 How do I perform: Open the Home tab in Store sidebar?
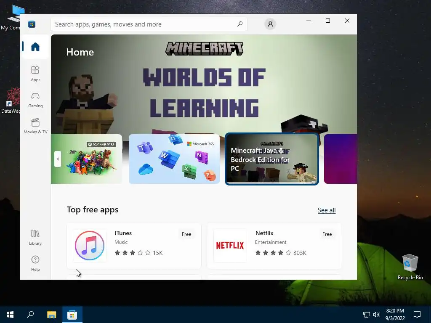click(x=35, y=47)
